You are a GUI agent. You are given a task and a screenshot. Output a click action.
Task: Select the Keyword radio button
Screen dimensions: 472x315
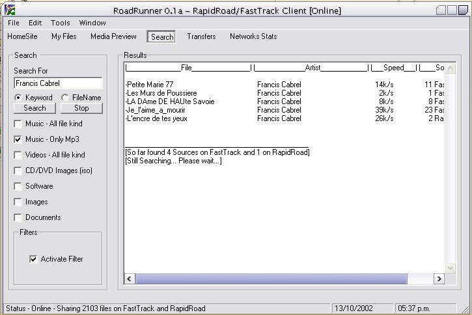pos(19,98)
